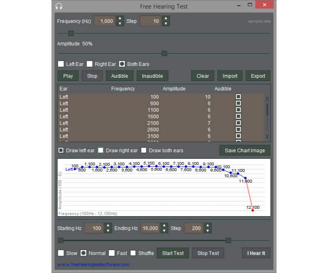
Task: Decrease Starting Hz with down arrow
Action: coord(108,230)
